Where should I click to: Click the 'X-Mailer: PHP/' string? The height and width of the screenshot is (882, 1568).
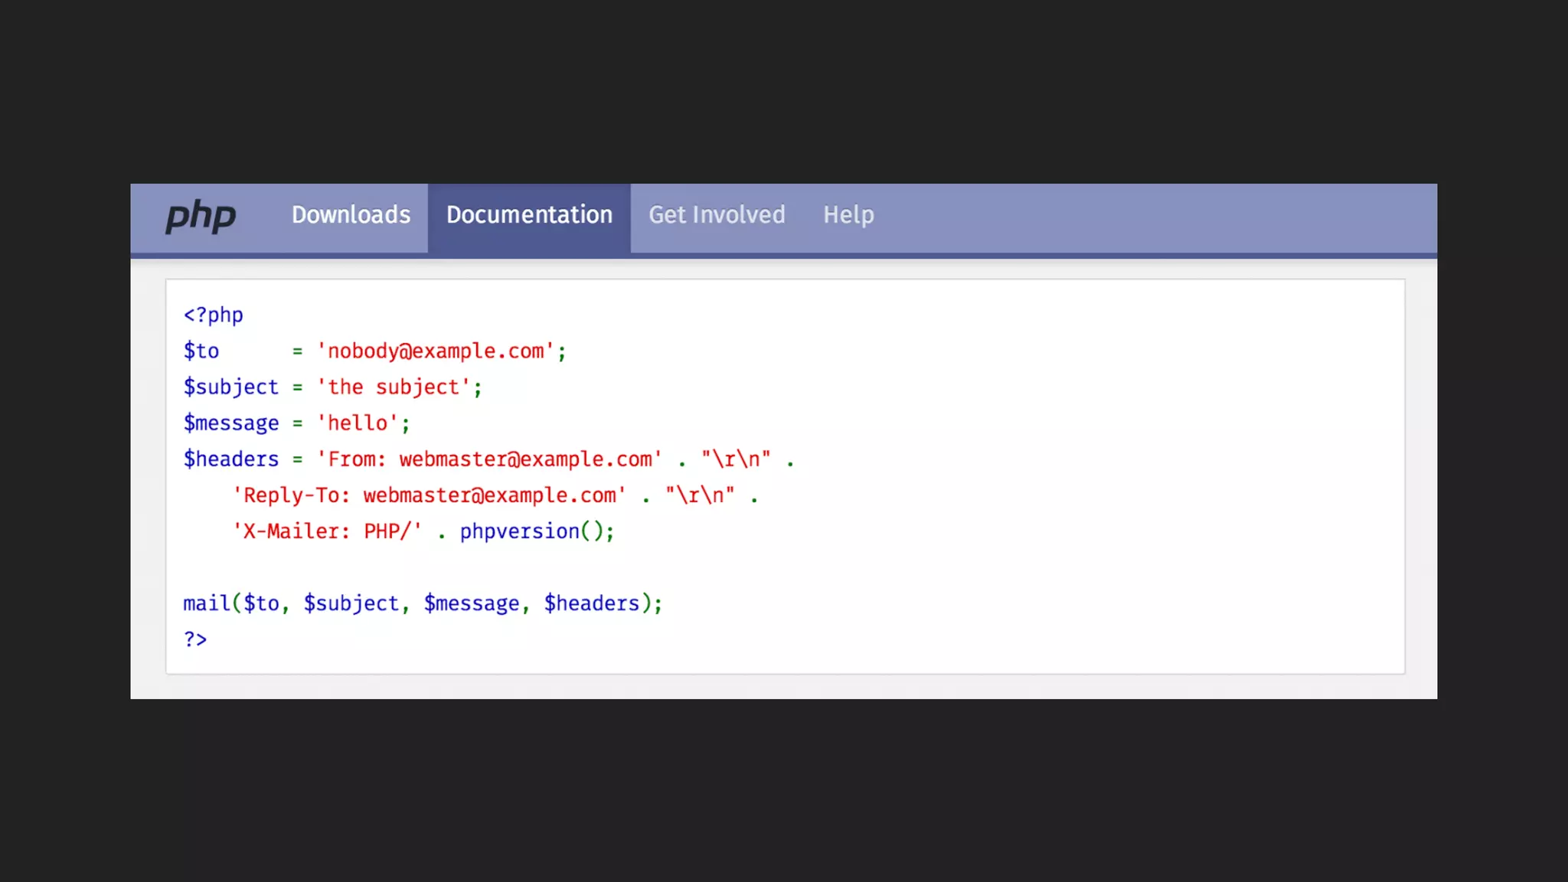pos(328,531)
